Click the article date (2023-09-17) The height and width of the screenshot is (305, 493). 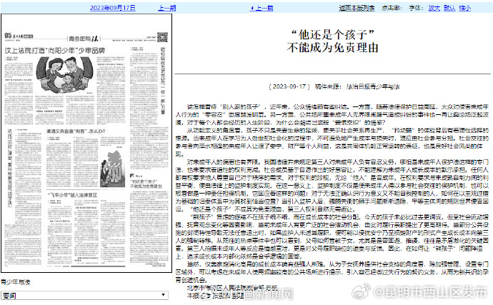click(289, 86)
